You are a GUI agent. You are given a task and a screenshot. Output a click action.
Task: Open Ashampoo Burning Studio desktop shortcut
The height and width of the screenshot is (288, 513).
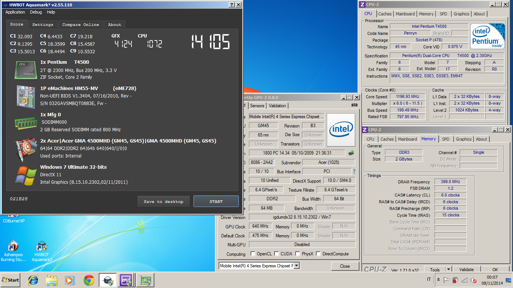point(14,251)
